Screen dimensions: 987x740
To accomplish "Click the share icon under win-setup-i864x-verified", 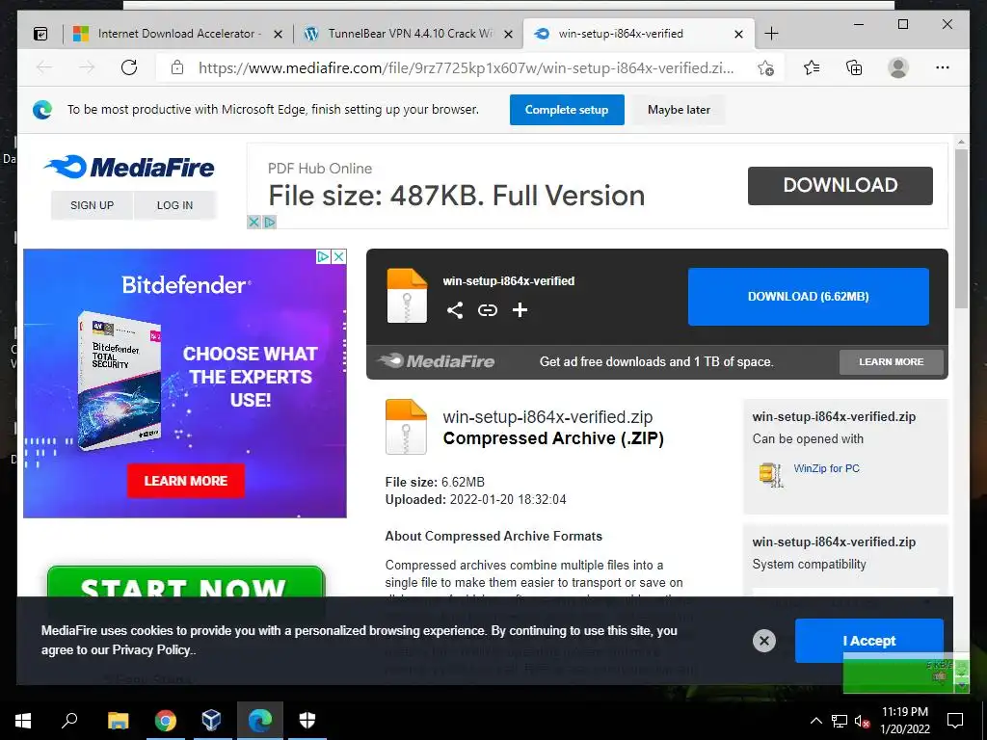I will [455, 310].
